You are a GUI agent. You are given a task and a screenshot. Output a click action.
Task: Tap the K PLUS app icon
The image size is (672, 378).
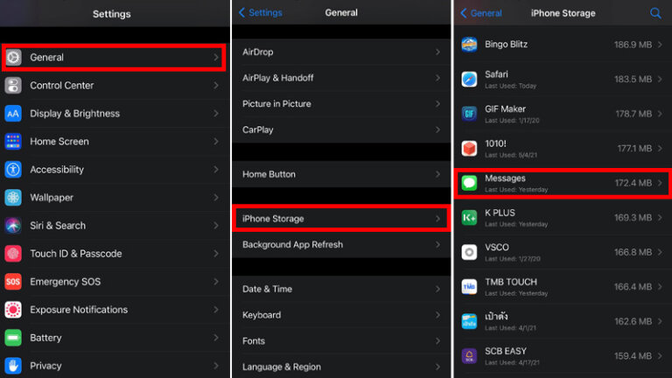469,218
